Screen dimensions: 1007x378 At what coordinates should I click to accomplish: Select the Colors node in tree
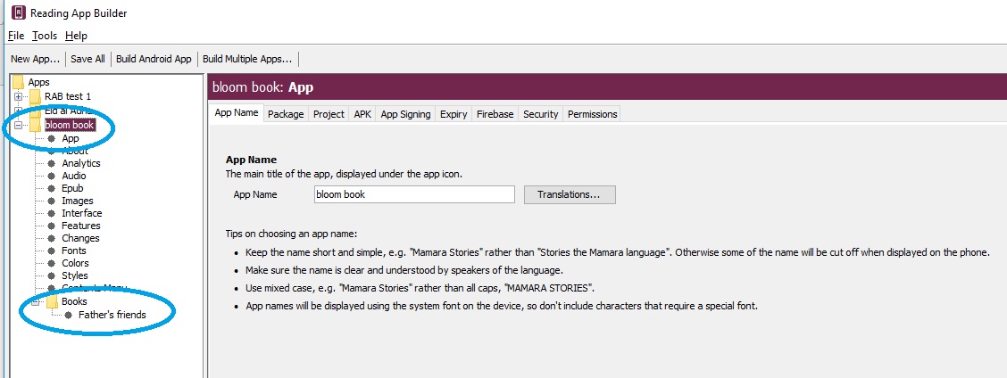75,263
